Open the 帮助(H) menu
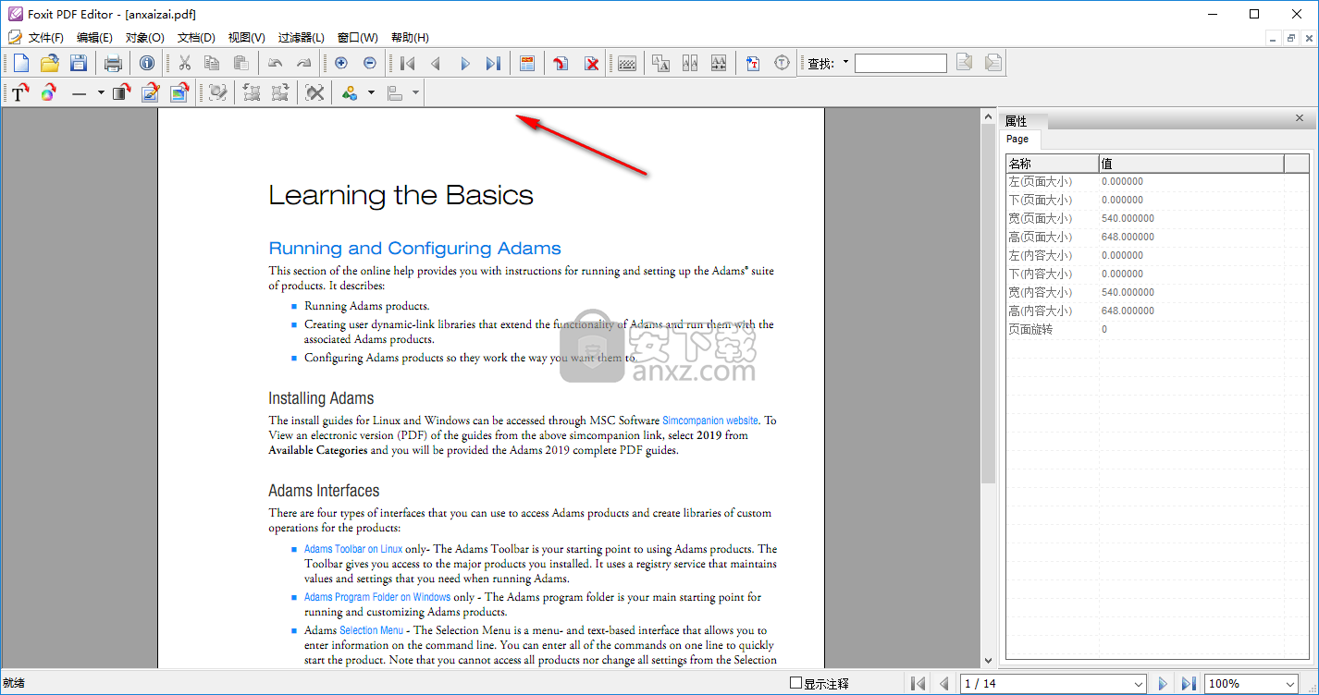 coord(410,38)
